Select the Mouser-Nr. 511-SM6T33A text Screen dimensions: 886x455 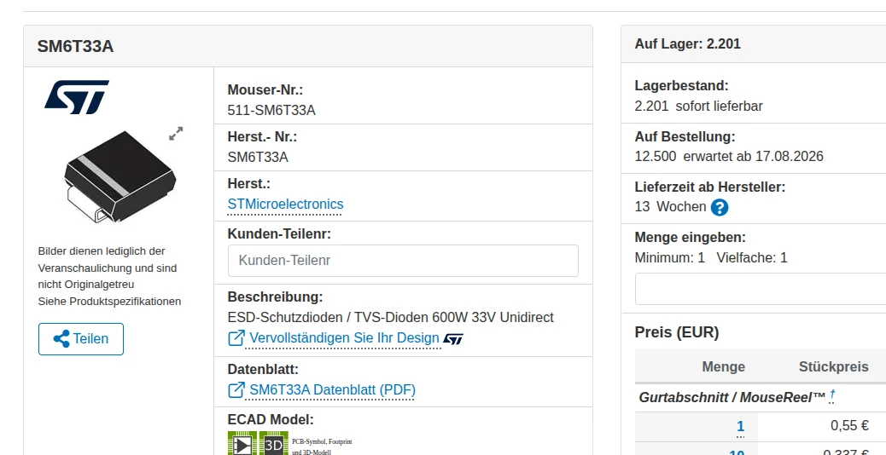[271, 111]
